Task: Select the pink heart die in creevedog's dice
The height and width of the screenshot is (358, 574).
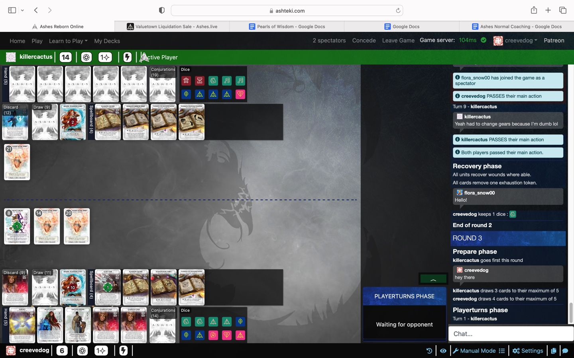Action: coord(227,335)
